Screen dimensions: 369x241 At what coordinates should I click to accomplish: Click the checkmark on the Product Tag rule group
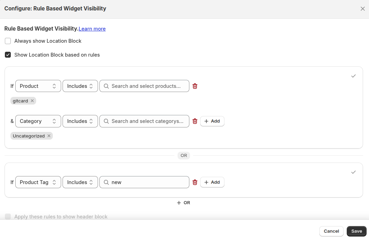point(353,172)
